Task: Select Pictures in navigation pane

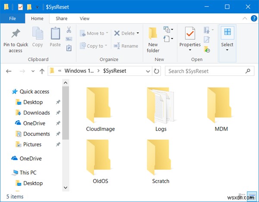Action: pos(28,144)
